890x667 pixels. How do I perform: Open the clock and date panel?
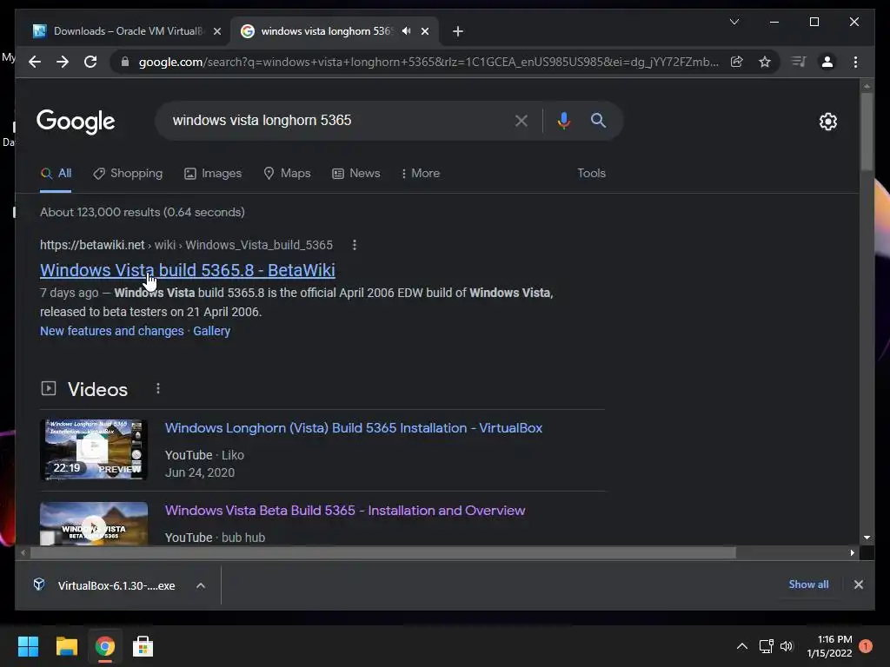(x=829, y=646)
